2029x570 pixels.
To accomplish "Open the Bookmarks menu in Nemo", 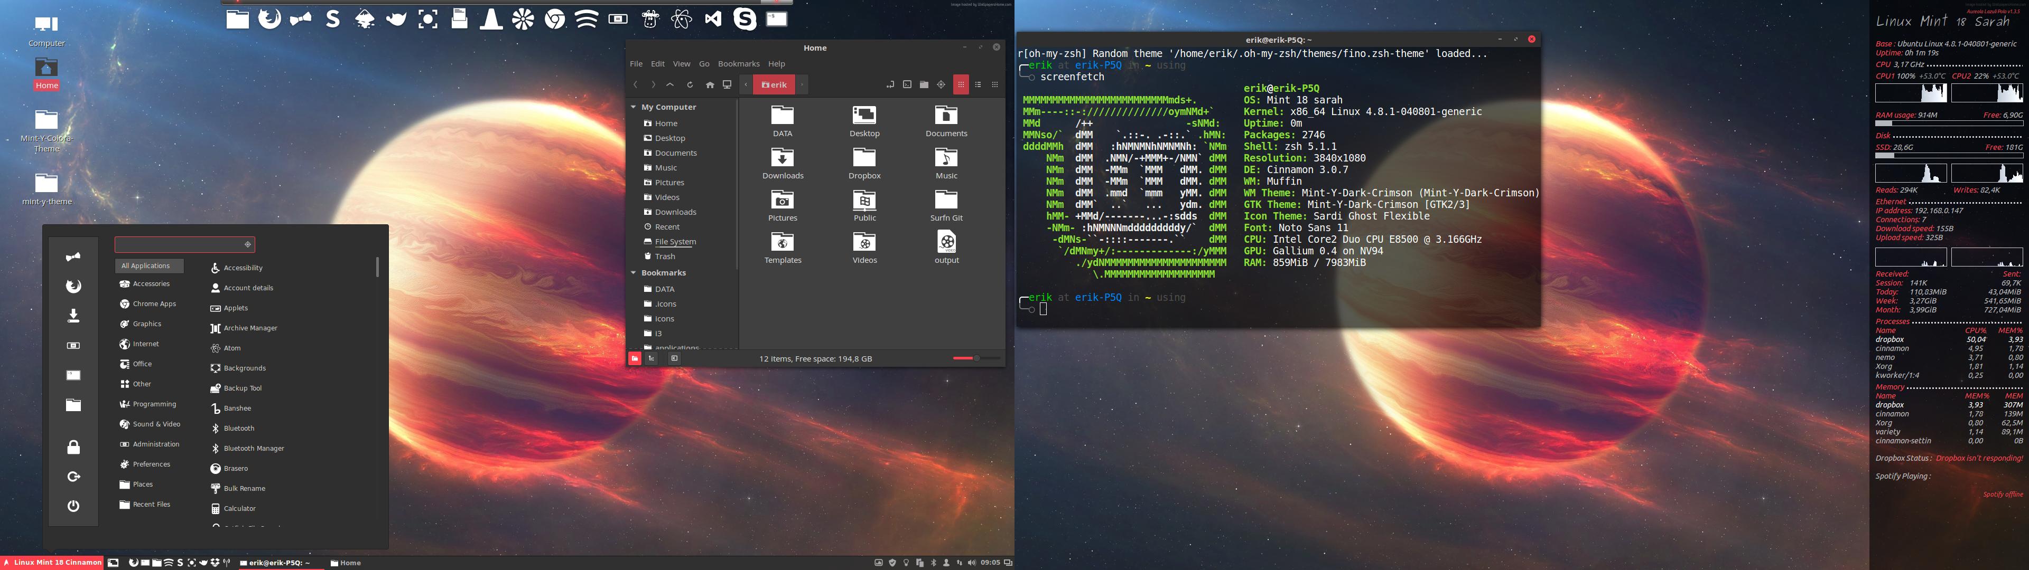I will point(739,64).
